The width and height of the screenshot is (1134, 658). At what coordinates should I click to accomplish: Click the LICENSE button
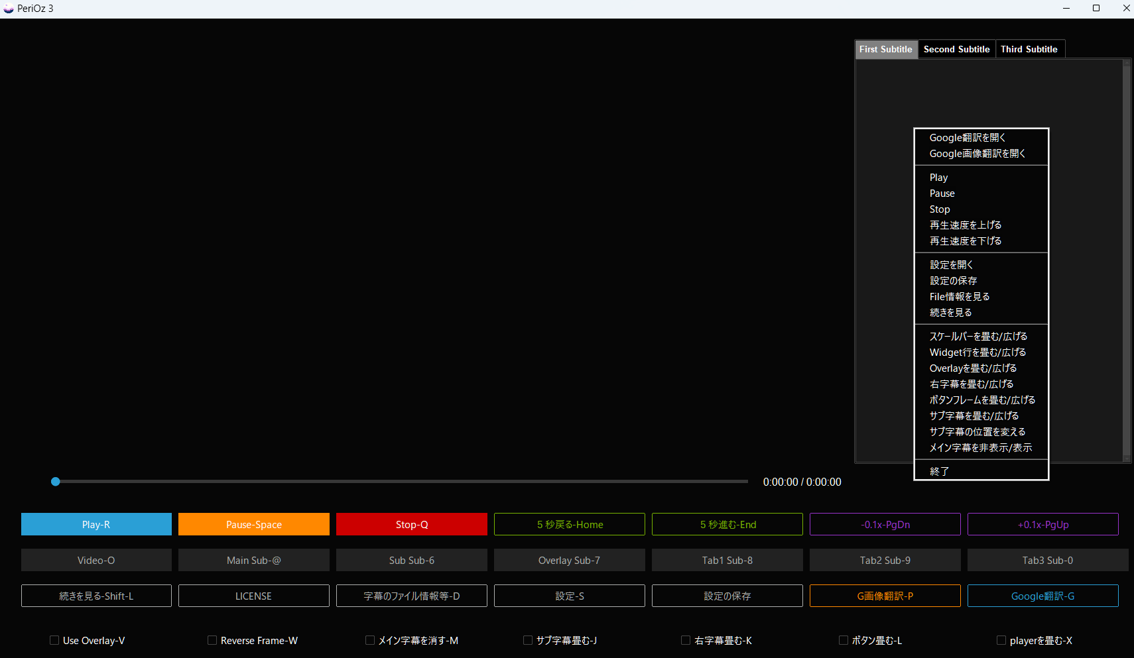coord(253,596)
